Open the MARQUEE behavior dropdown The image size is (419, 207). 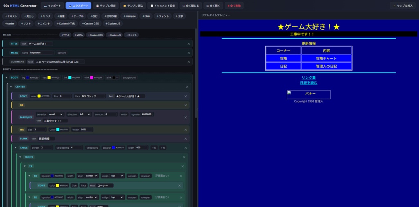pyautogui.click(x=56, y=114)
